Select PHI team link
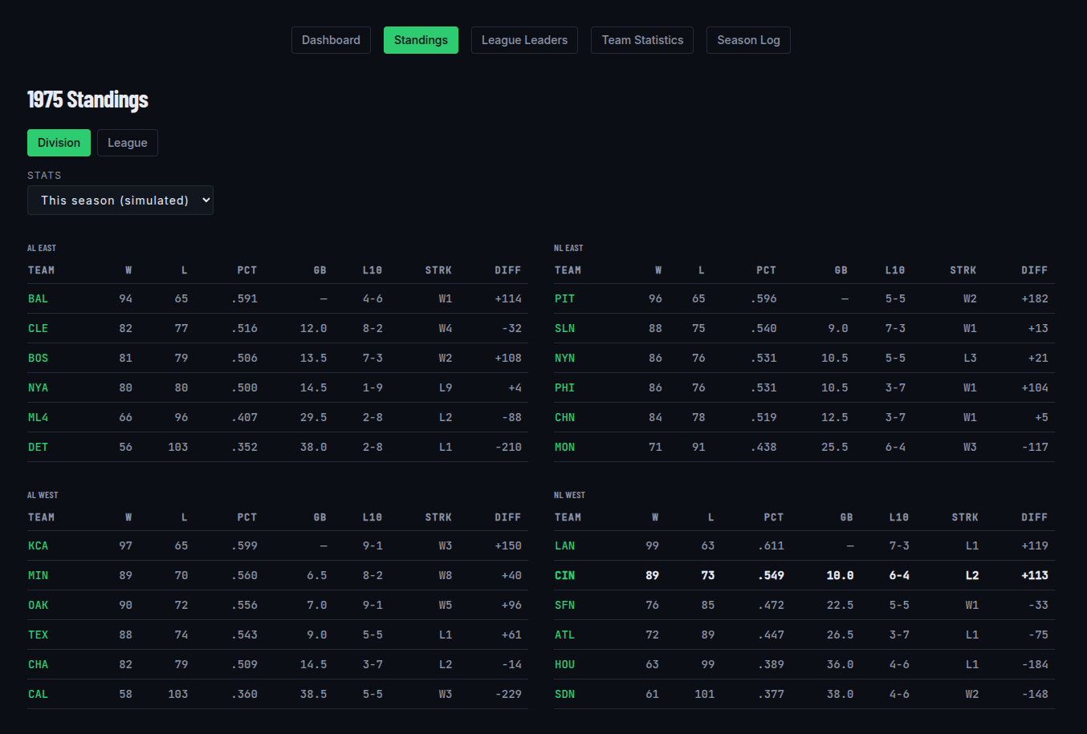 coord(564,387)
